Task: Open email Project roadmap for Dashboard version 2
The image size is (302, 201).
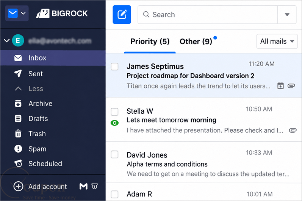Action: [191, 76]
